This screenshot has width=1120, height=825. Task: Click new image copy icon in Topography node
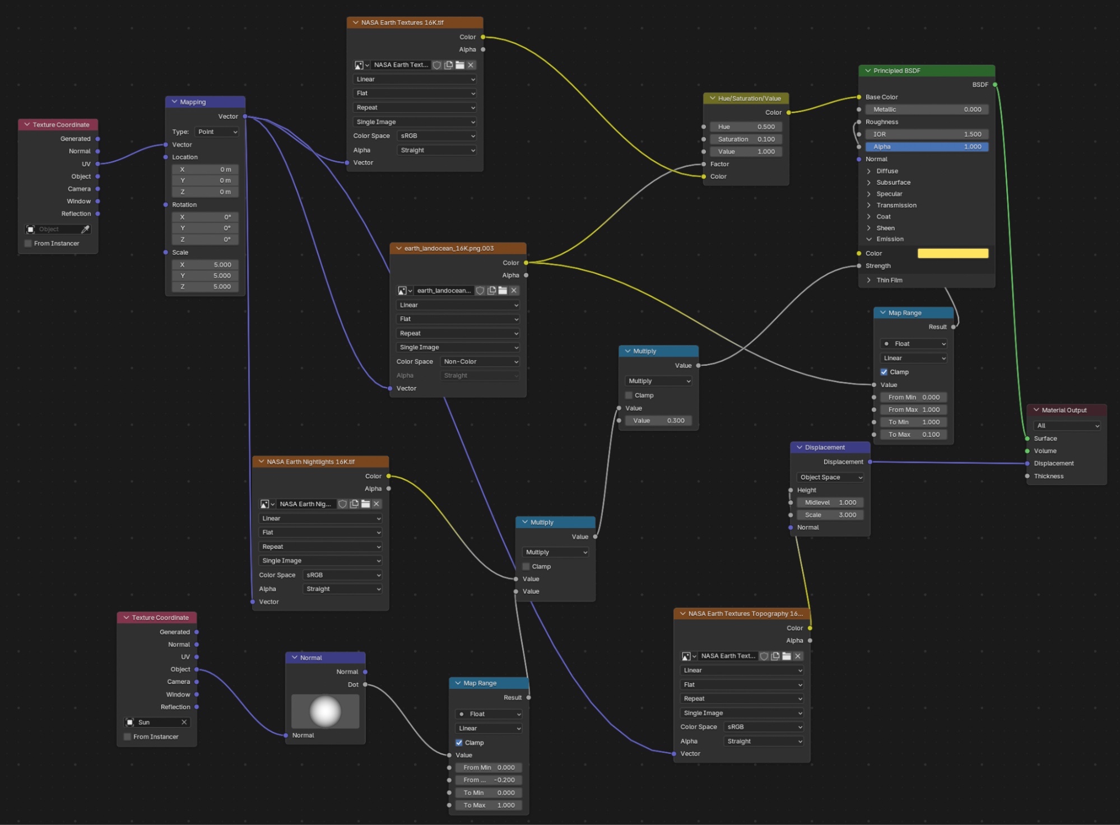(x=775, y=656)
